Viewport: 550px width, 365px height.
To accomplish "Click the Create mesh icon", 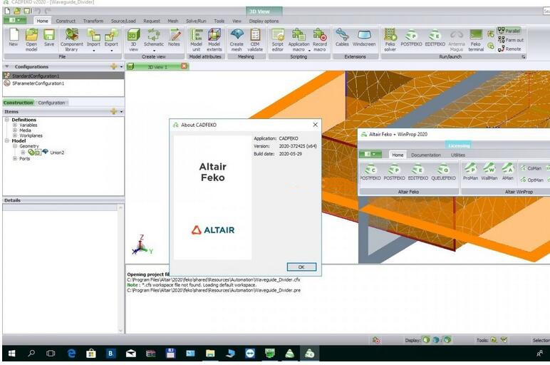I will [x=237, y=40].
